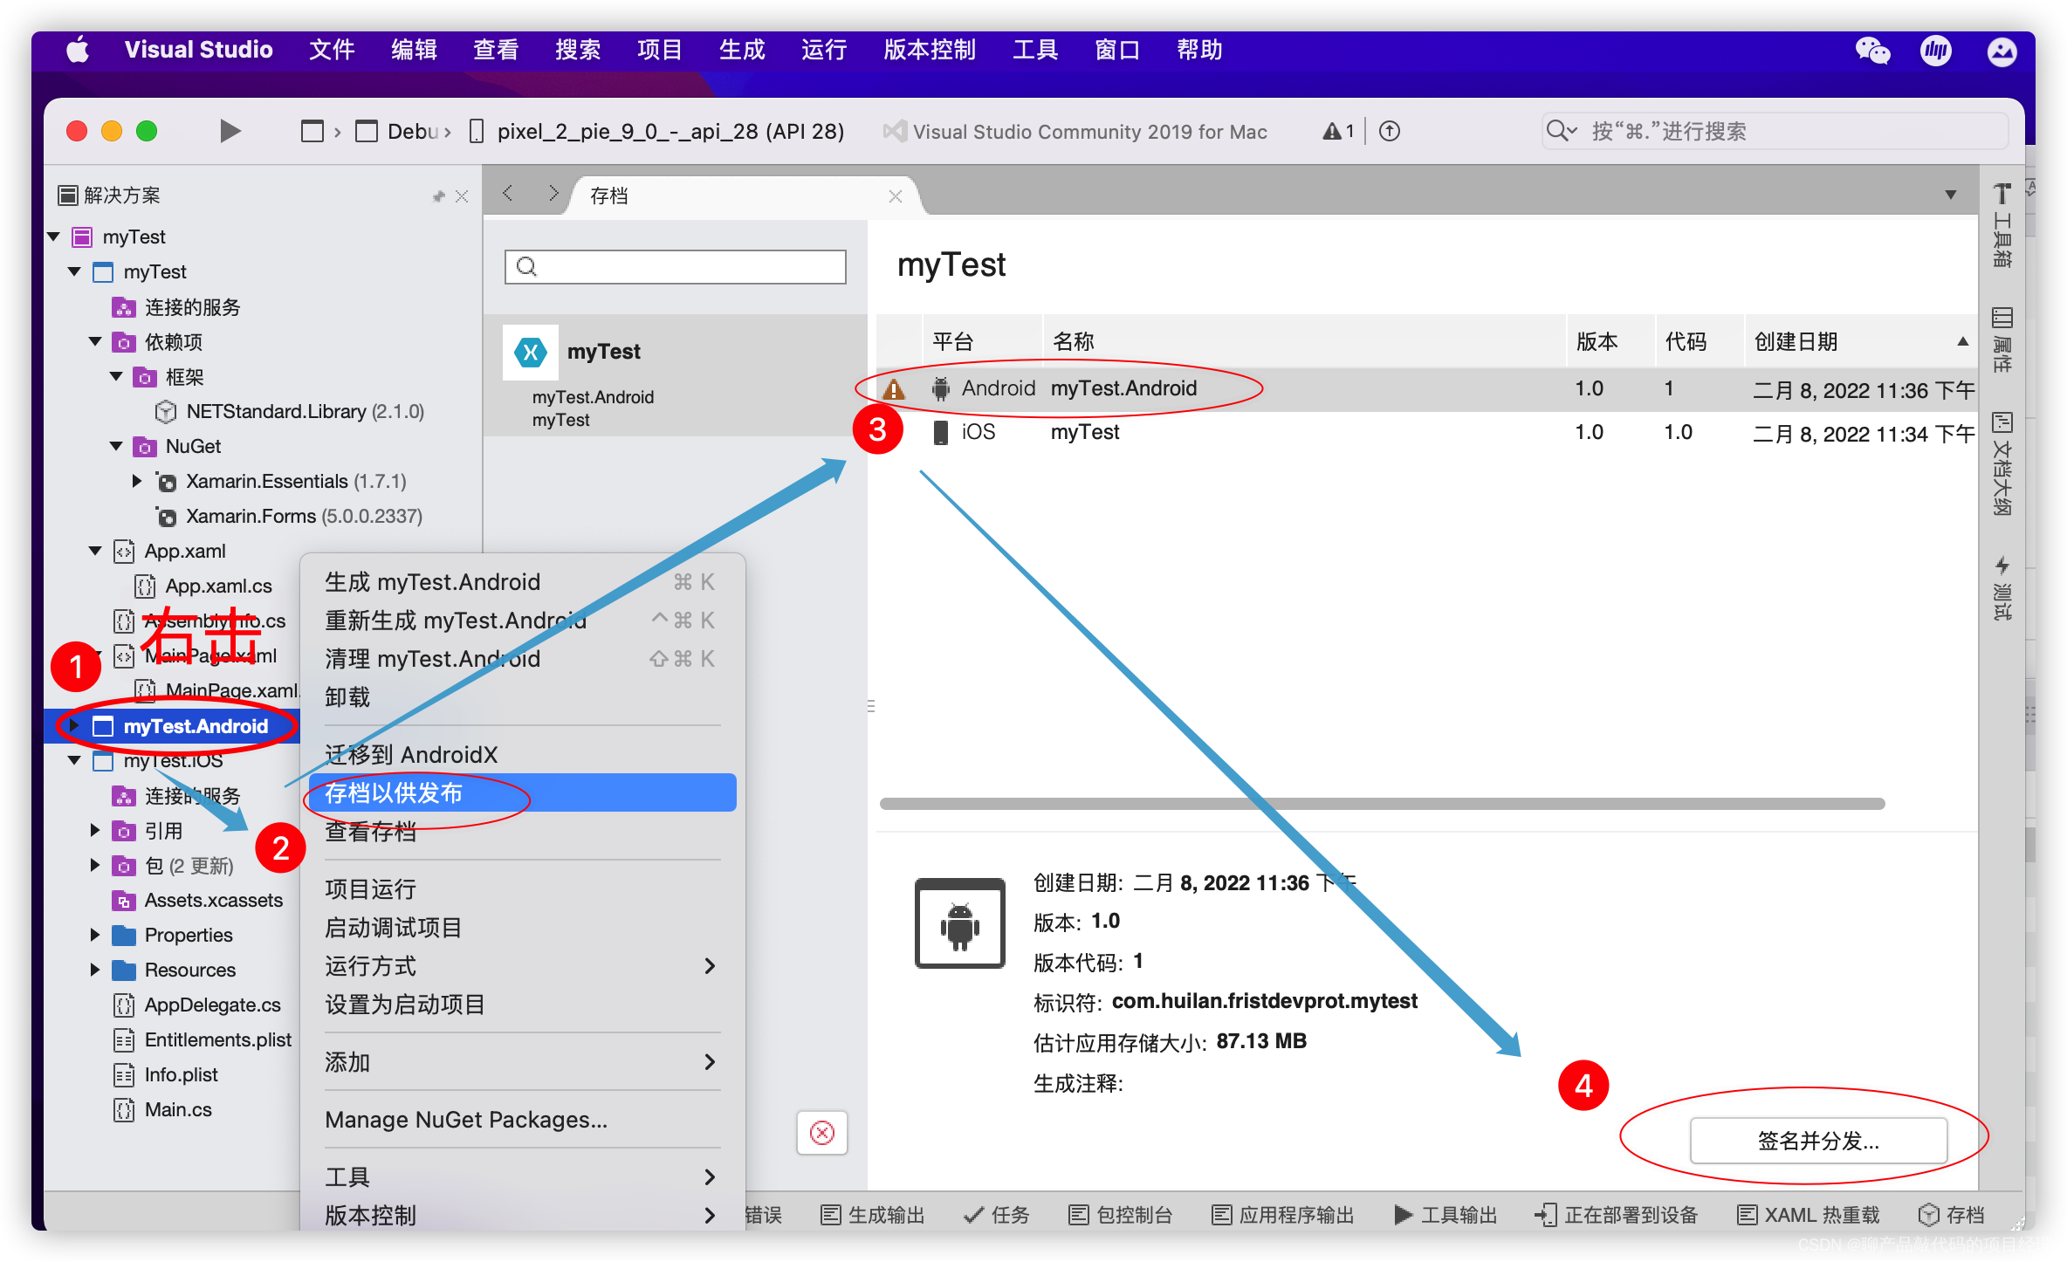Expand the Properties folder
The image size is (2067, 1262).
pos(95,935)
